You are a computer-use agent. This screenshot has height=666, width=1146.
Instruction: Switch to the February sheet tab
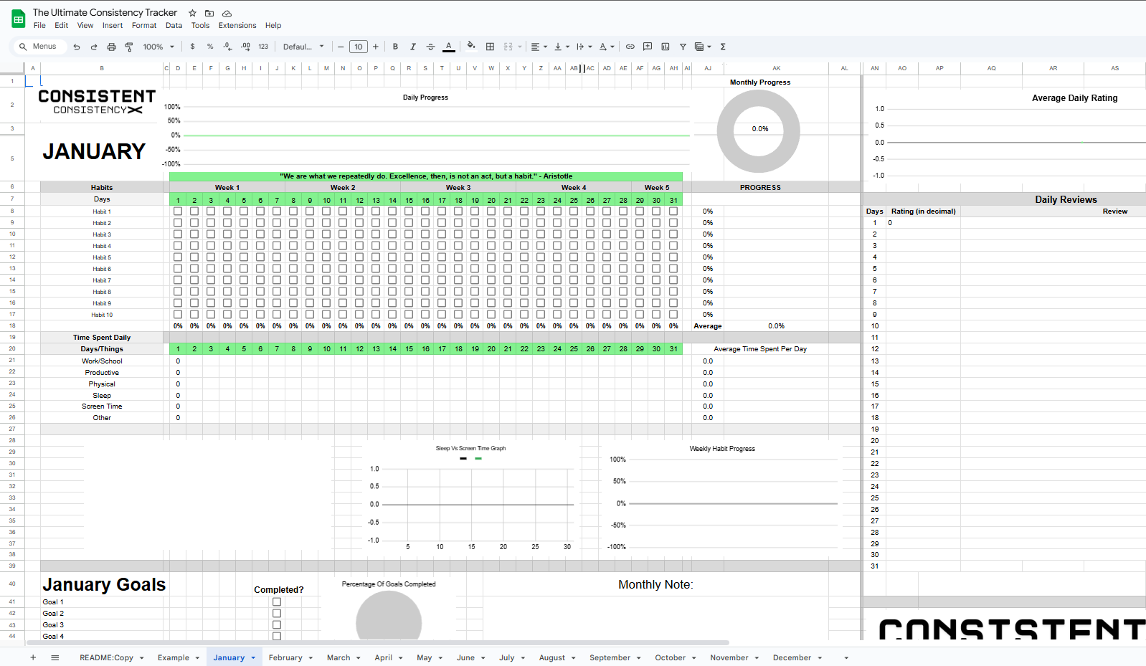[285, 658]
